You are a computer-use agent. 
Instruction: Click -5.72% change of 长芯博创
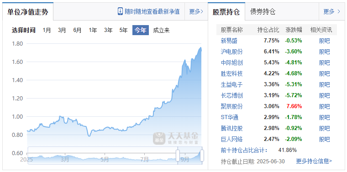[x=294, y=95]
